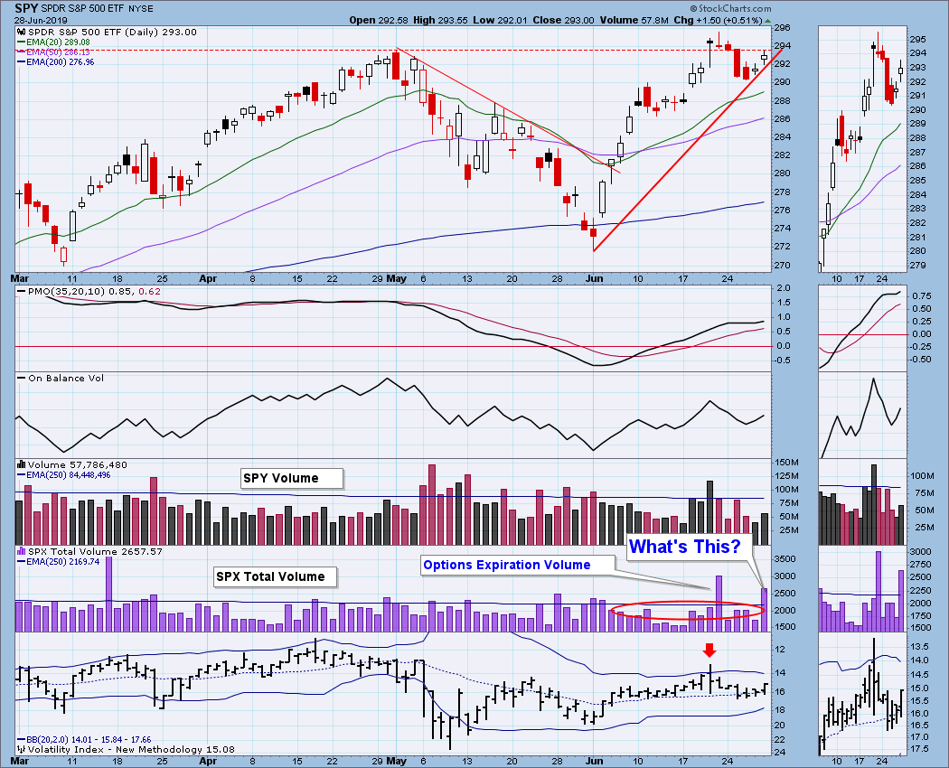Click the Chg +1.50 (+0.51%) value
The image size is (949, 768).
click(x=718, y=20)
